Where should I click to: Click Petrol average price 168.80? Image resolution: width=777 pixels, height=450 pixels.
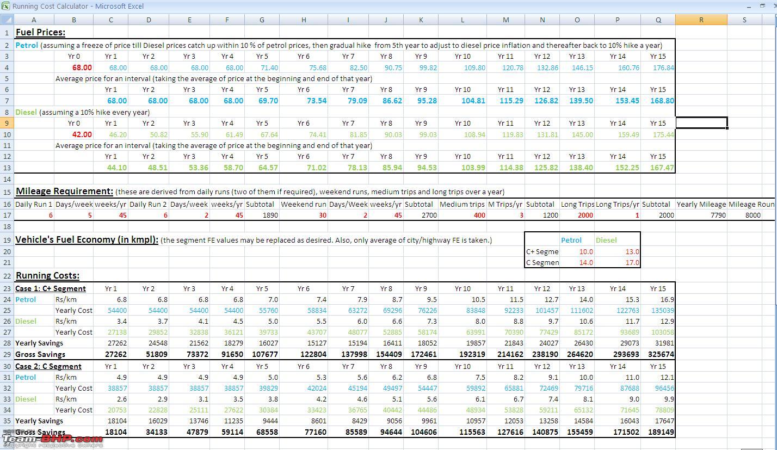point(662,101)
